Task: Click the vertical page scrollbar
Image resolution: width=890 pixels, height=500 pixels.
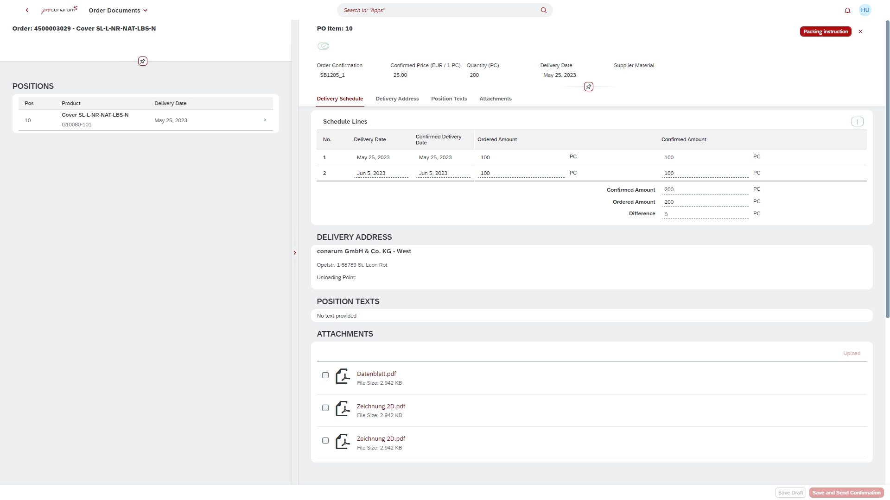Action: pos(887,169)
